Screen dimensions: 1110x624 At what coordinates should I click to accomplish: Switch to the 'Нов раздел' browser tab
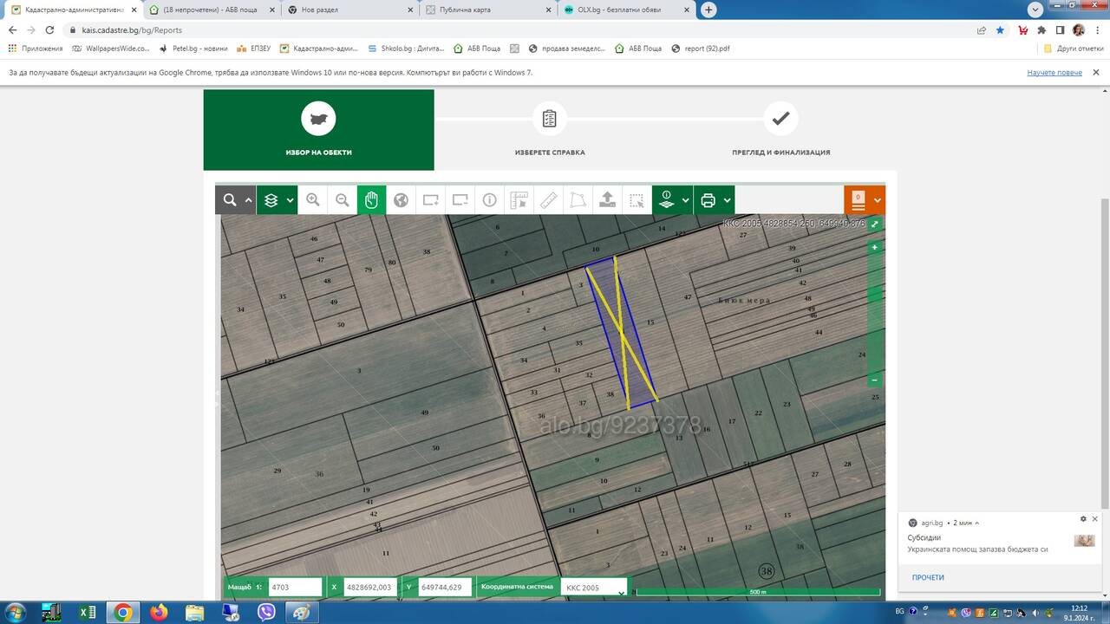pos(350,10)
